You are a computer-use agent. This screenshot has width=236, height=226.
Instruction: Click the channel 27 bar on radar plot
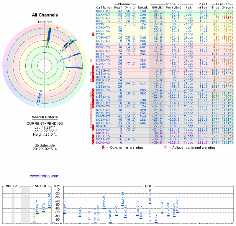point(74,68)
